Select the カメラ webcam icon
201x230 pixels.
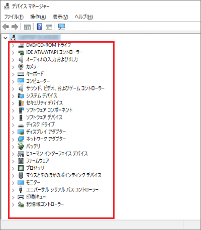pos(21,67)
